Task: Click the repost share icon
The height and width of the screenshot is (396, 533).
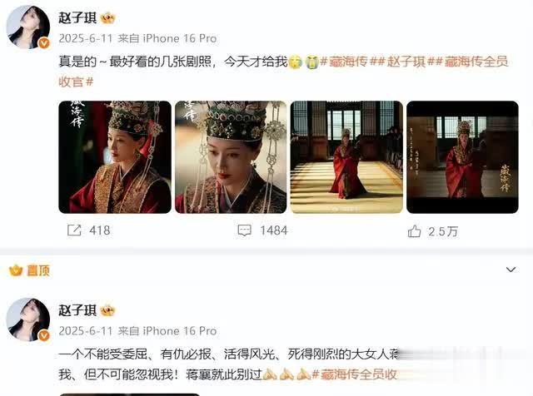Action: [x=74, y=230]
